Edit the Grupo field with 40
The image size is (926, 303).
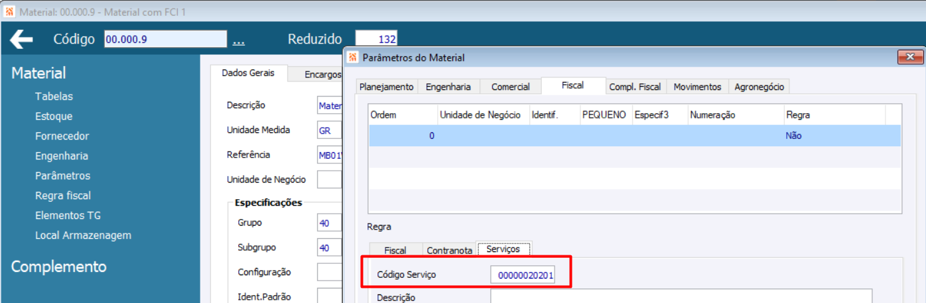point(329,224)
